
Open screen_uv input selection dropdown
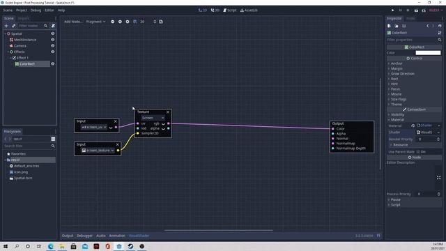(94, 127)
